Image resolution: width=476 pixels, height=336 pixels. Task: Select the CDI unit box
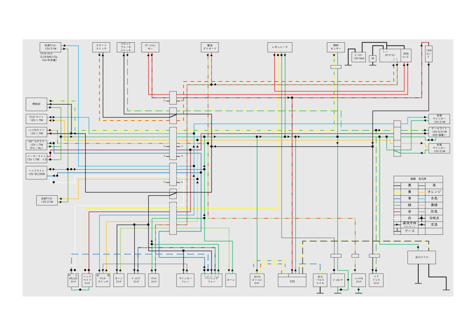(292, 280)
